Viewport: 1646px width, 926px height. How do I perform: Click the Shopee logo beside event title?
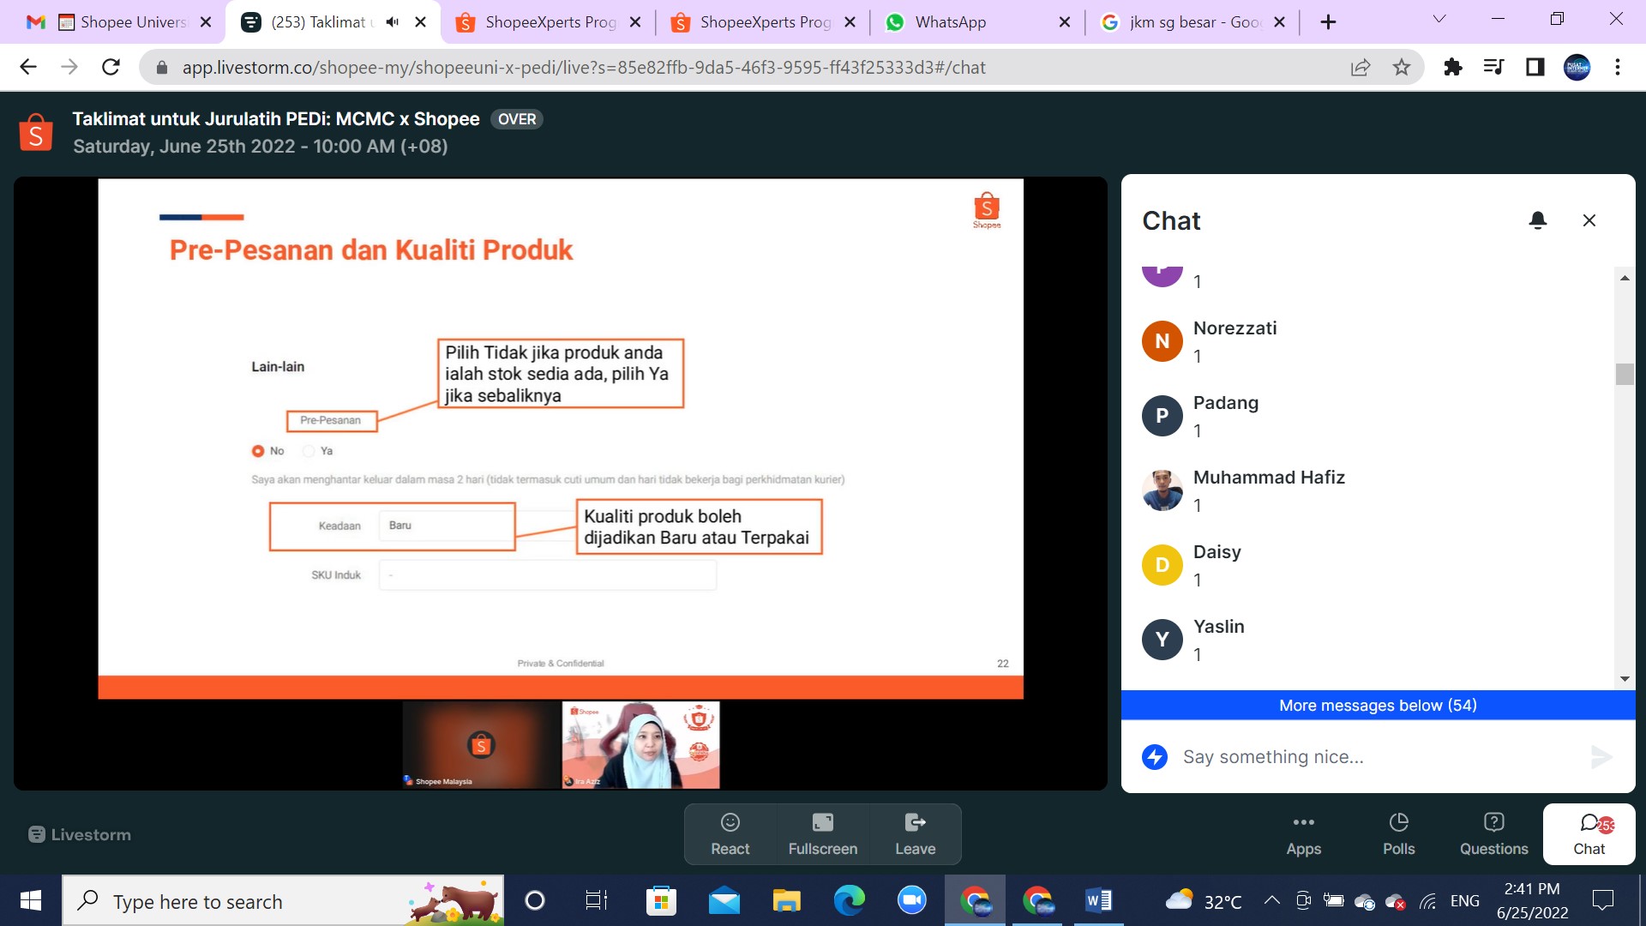point(36,133)
